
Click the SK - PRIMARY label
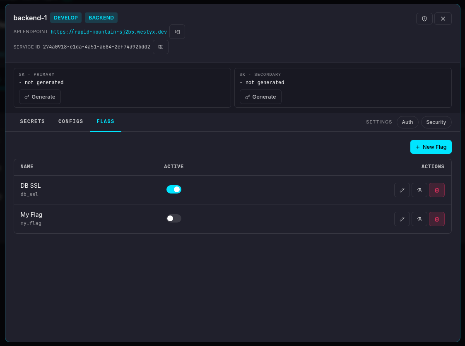coord(36,75)
